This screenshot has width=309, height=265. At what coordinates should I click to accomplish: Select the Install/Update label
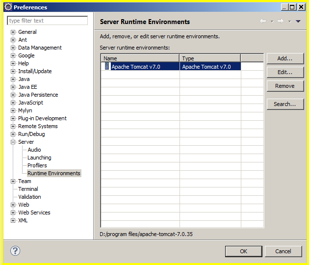coord(35,71)
